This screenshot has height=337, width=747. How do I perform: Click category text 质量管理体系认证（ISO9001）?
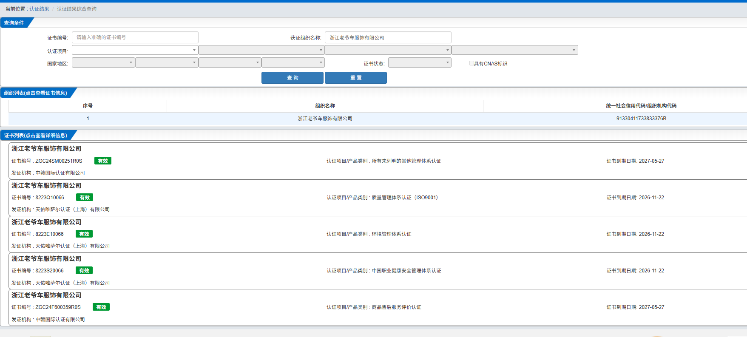(406, 198)
